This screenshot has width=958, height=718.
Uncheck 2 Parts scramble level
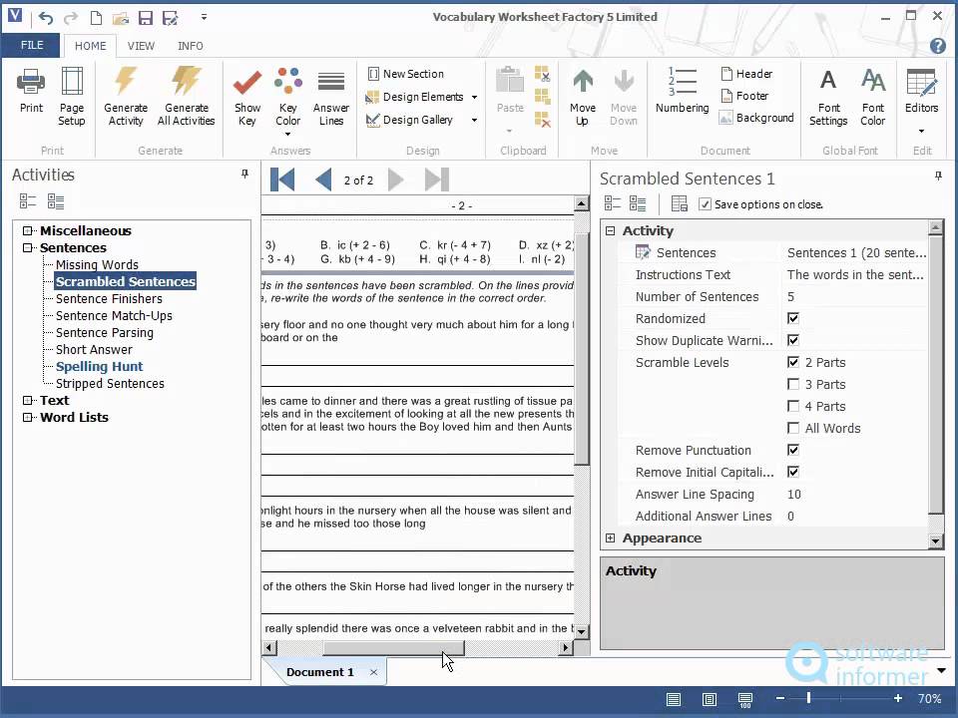(793, 362)
